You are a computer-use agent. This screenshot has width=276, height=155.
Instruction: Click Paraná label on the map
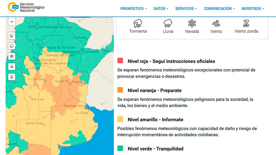tap(77, 82)
